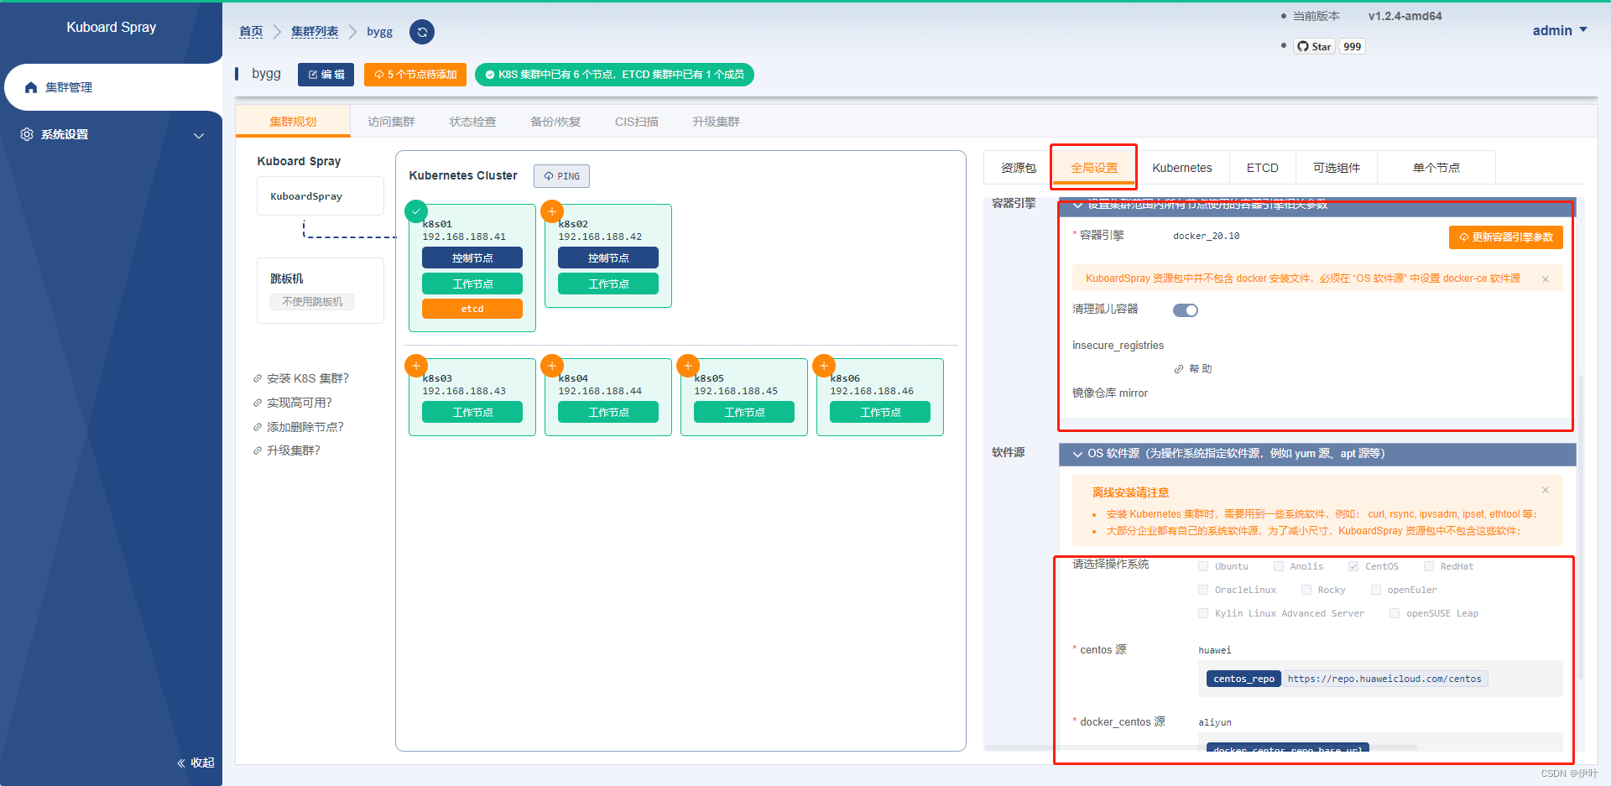Collapse the OS 软件源 section
This screenshot has height=786, width=1611.
click(1318, 454)
